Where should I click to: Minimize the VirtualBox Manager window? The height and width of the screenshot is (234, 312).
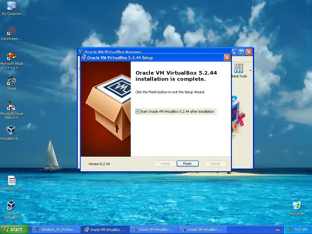point(235,52)
